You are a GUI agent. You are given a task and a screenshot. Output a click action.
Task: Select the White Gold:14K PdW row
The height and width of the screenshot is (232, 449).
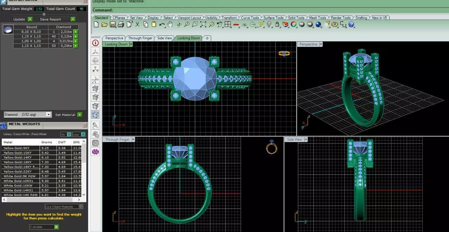point(42,195)
